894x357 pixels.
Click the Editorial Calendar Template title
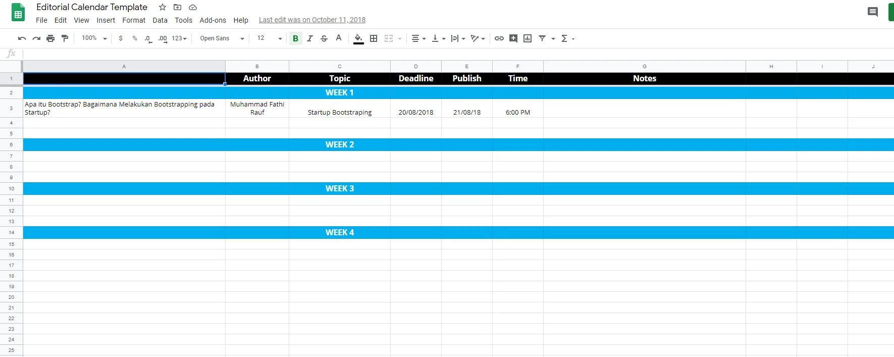pos(92,7)
